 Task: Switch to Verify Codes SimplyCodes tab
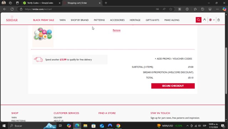(x=40, y=3)
